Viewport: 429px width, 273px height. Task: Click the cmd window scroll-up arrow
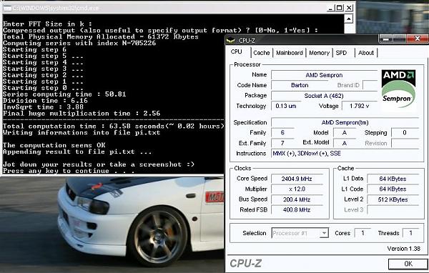click(x=348, y=19)
